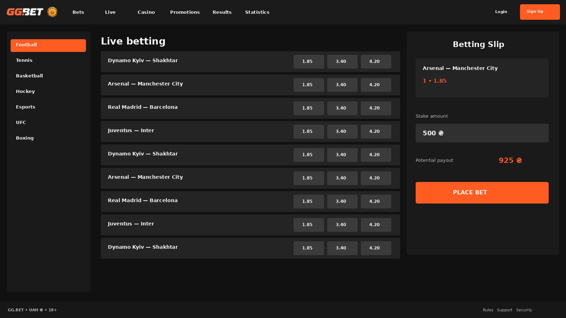
Task: Pick 3.40 odds in first Arsenal — Manchester City row
Action: pyautogui.click(x=342, y=85)
